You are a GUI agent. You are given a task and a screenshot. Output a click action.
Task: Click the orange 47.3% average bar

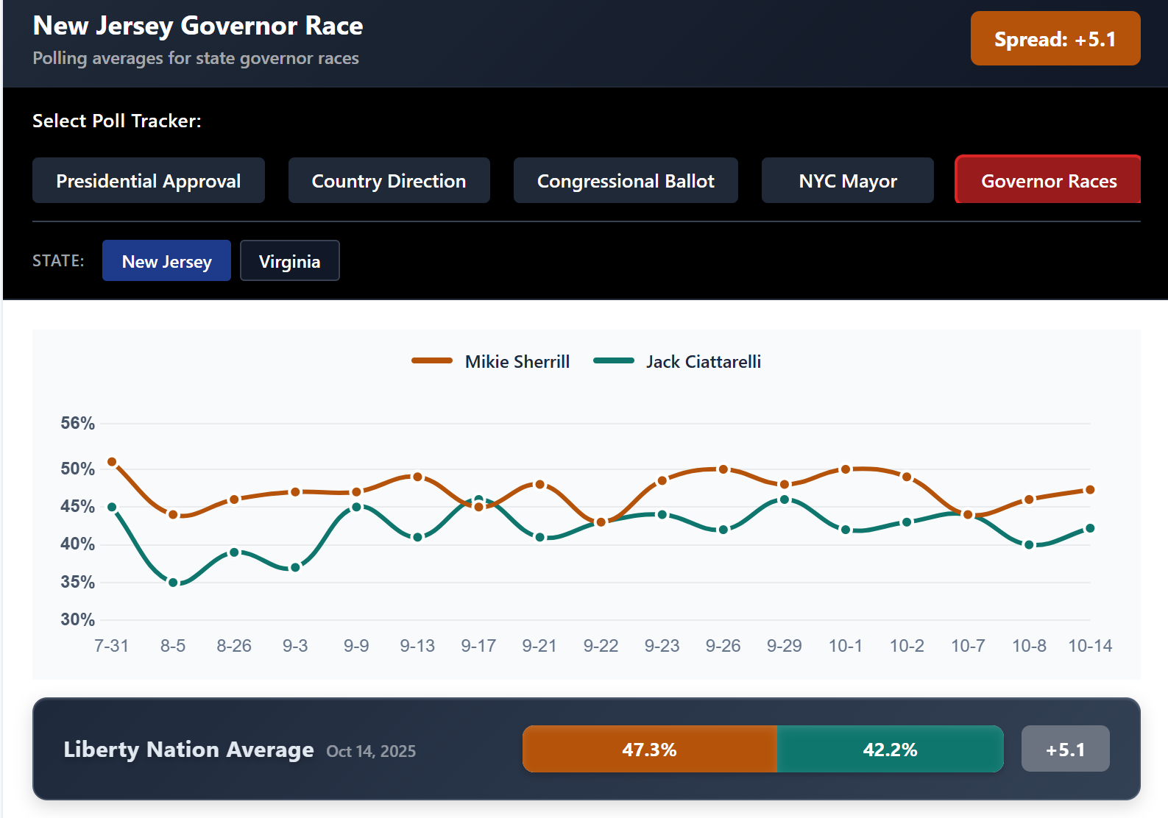pos(649,750)
